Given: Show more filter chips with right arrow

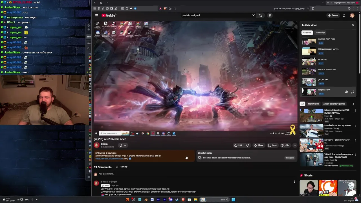Looking at the screenshot, I should point(353,104).
